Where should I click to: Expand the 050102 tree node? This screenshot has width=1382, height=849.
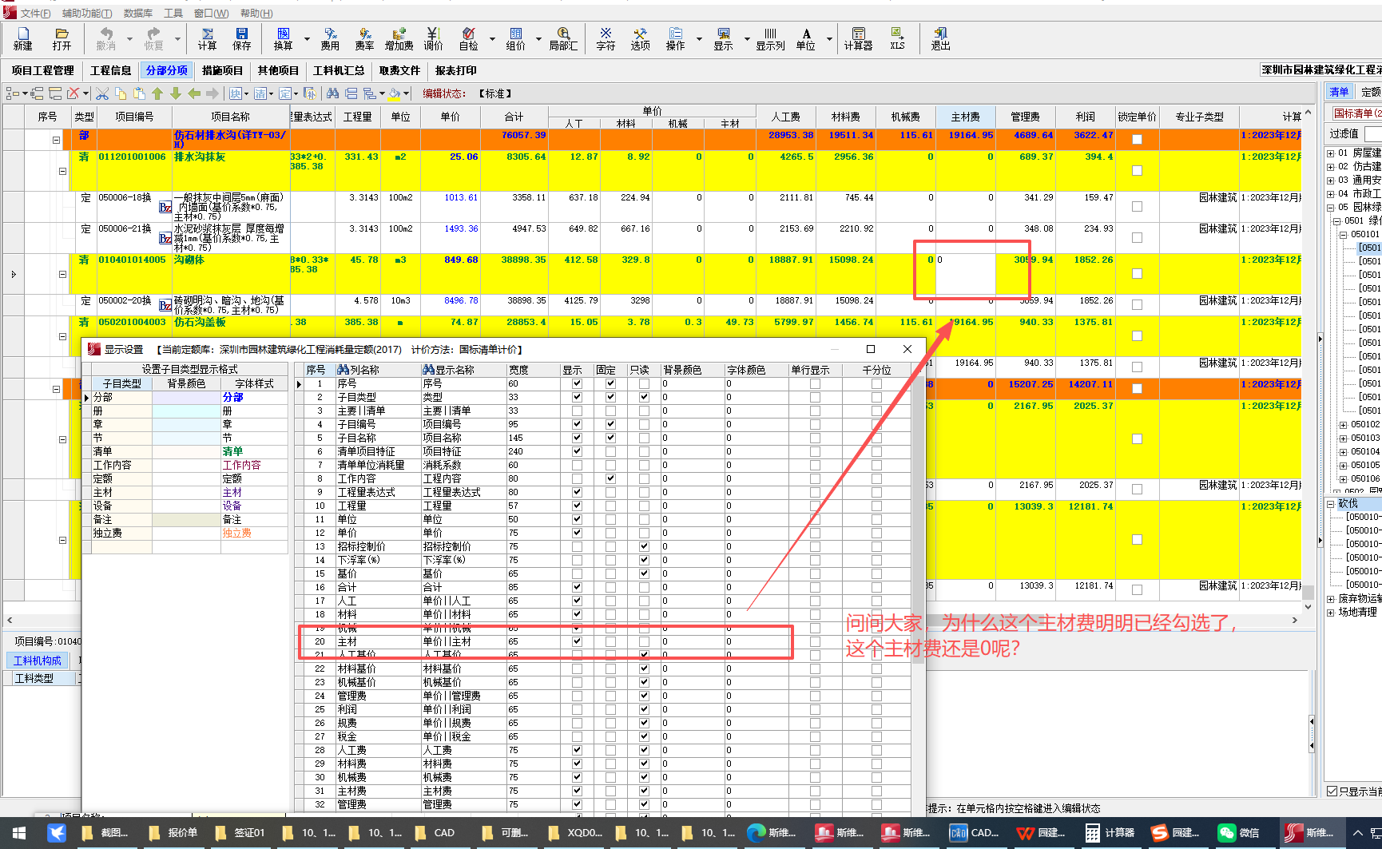pos(1343,425)
